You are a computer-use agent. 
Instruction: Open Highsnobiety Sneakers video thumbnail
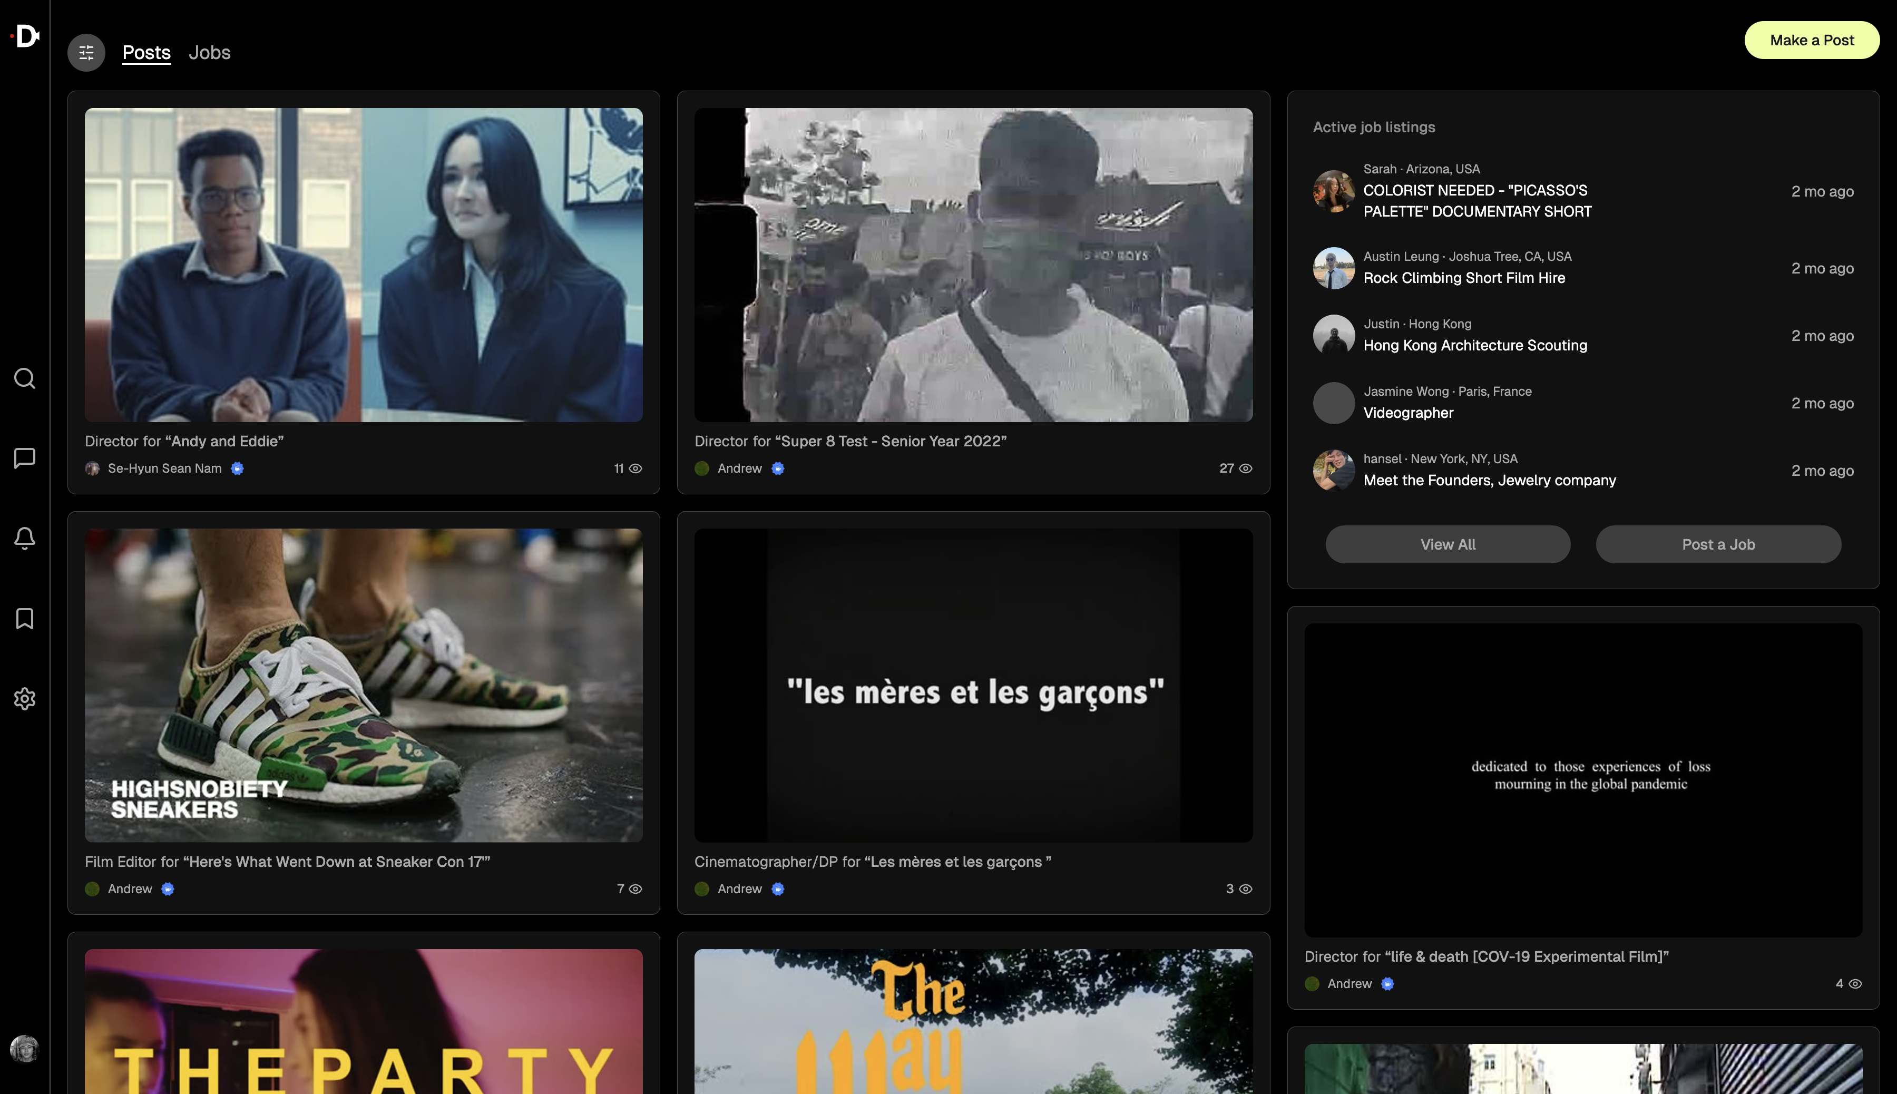[x=364, y=685]
